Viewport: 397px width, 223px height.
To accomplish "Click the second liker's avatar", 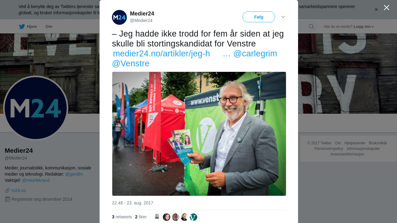I will [167, 217].
